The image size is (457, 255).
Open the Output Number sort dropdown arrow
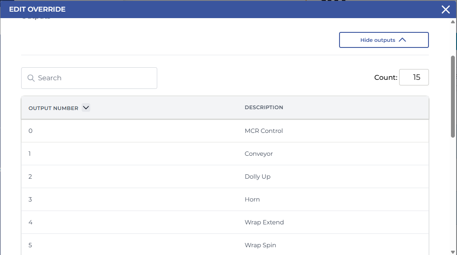86,108
